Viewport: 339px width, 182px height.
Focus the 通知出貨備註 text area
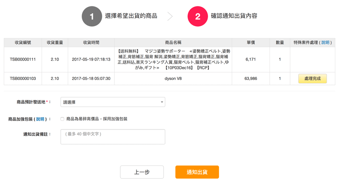click(x=113, y=137)
